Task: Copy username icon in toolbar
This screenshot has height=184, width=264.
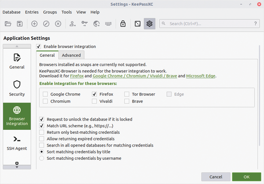Action: 73,24
